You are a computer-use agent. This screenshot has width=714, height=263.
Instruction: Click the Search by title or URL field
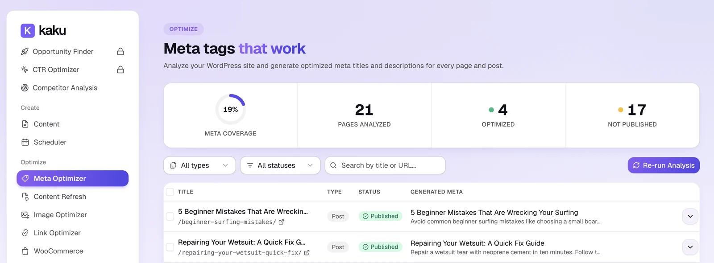[385, 165]
